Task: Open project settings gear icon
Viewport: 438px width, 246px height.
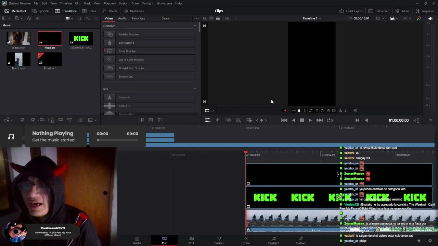Action: [x=430, y=241]
